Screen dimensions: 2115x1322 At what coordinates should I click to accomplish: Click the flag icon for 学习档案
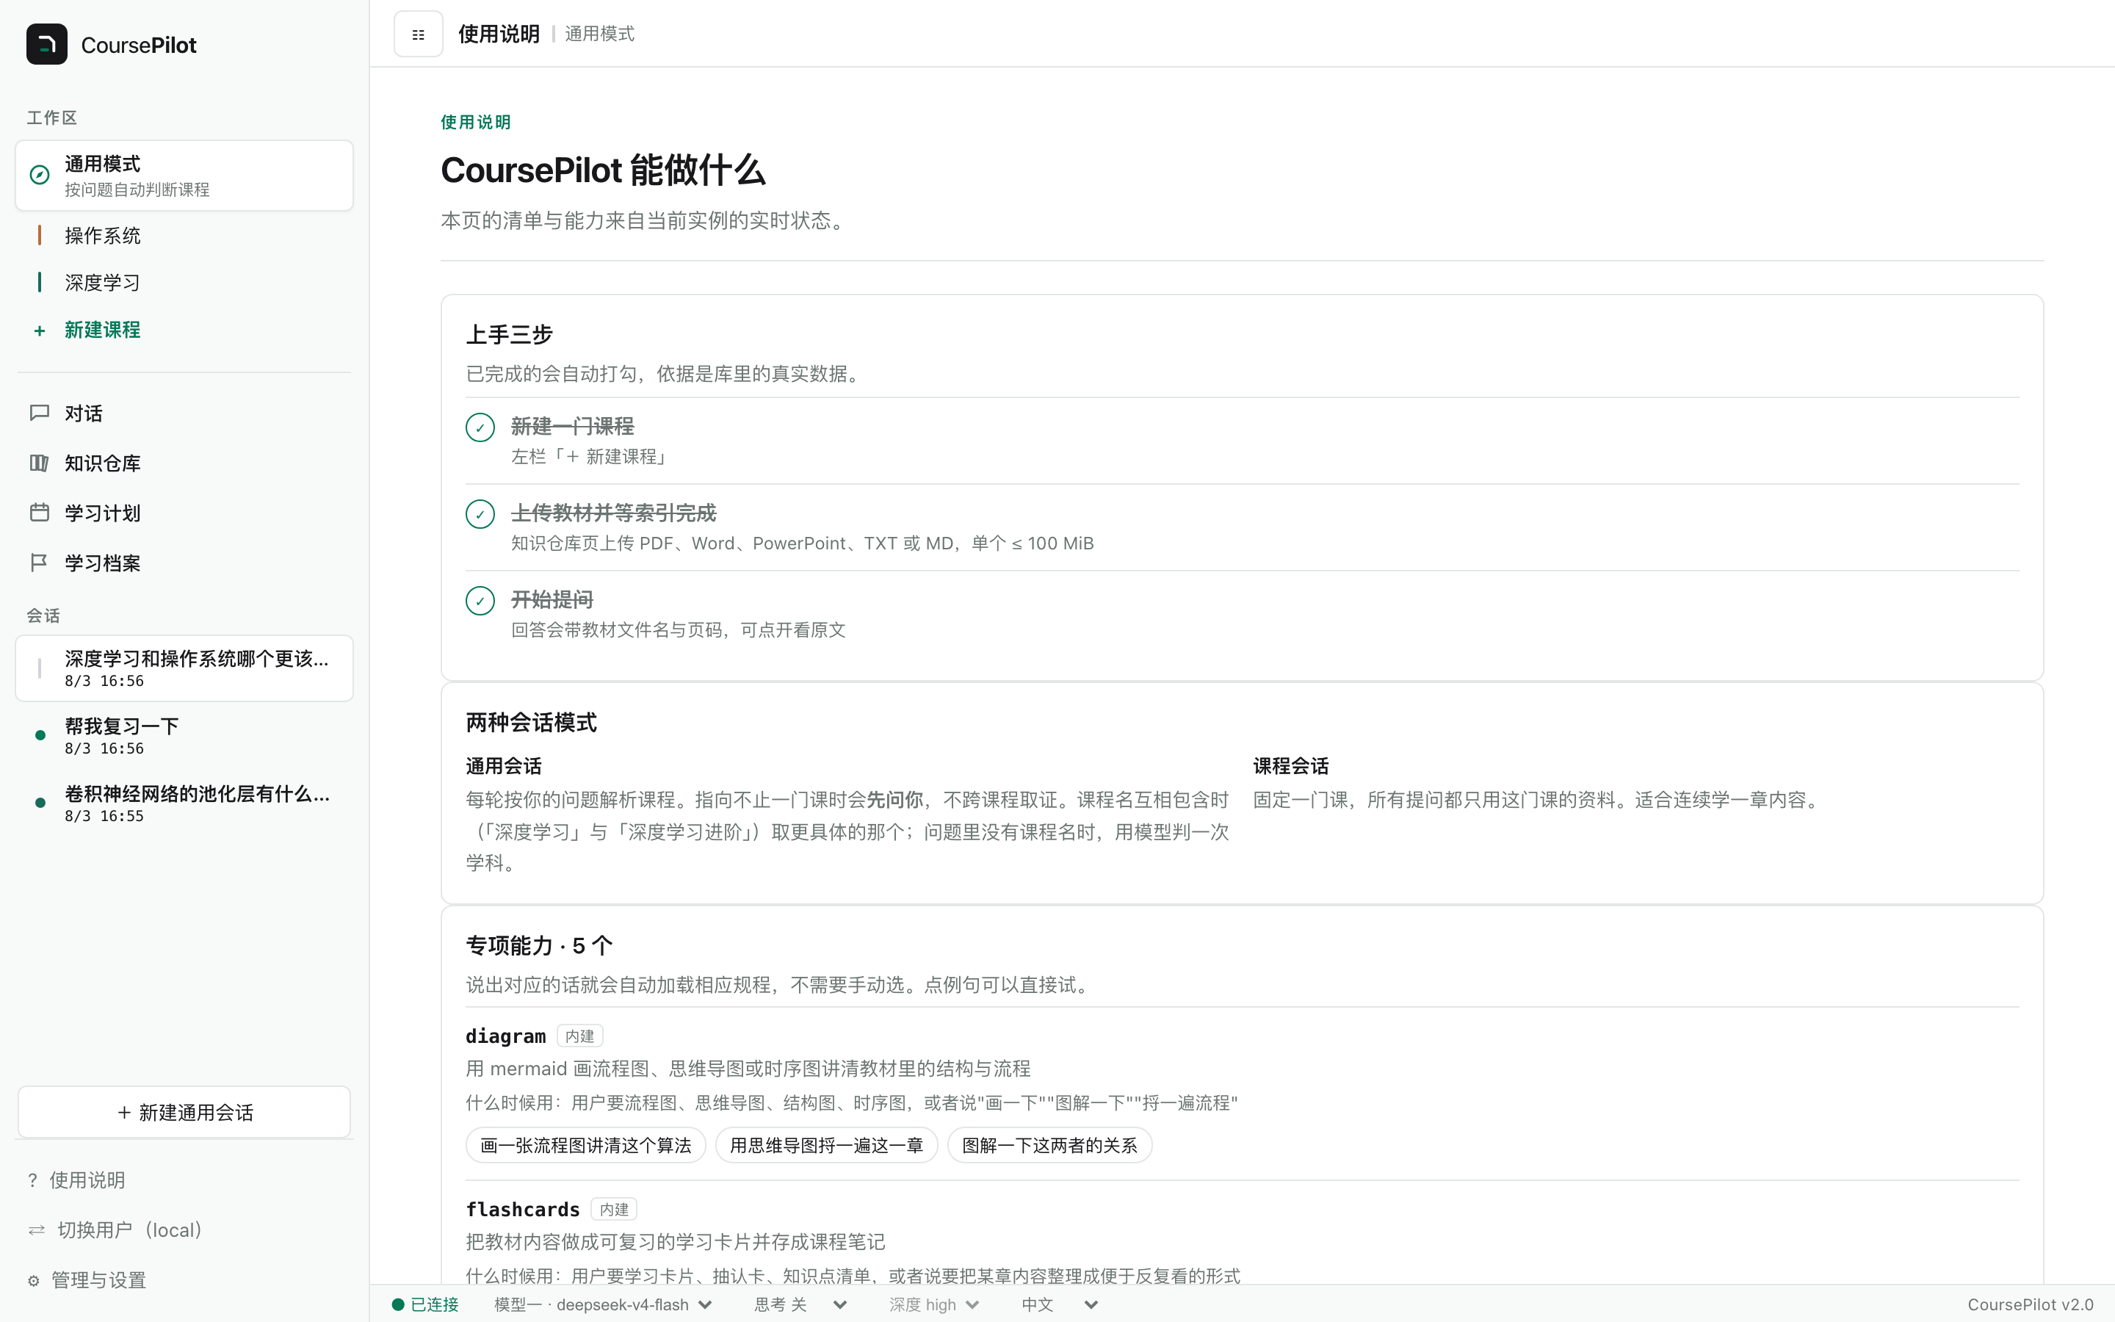[x=40, y=562]
